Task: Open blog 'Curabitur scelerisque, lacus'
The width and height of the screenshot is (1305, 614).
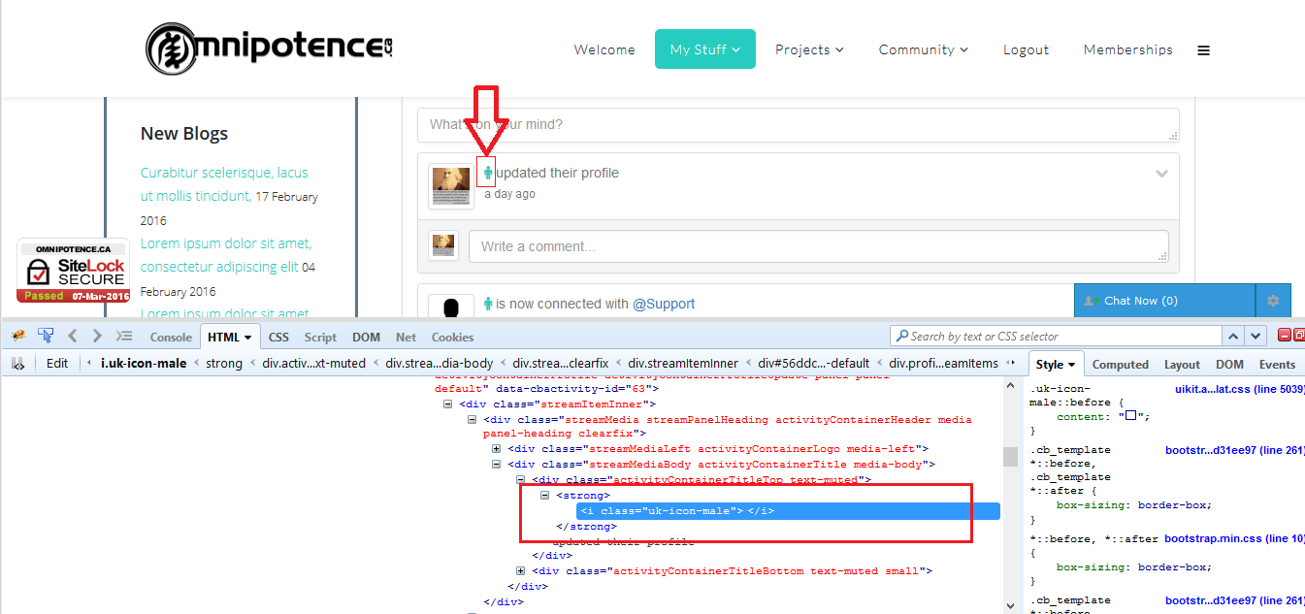Action: click(x=224, y=184)
